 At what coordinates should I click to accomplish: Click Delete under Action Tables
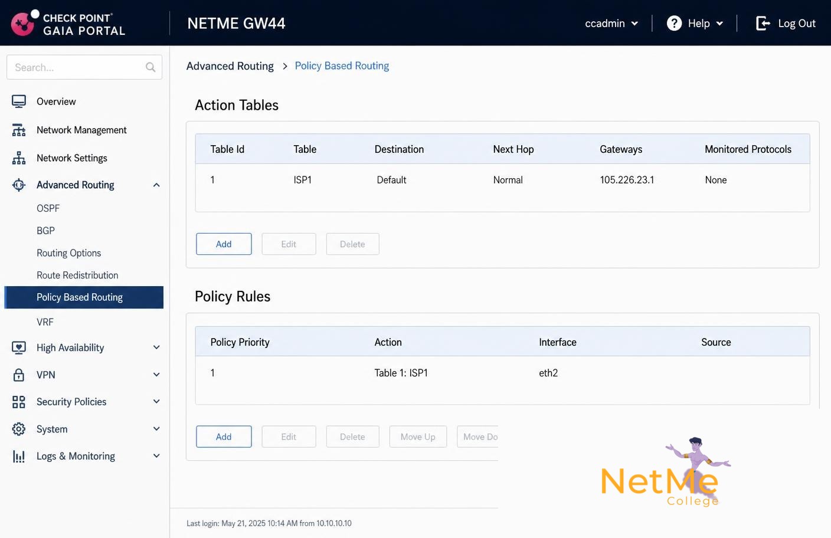click(352, 244)
